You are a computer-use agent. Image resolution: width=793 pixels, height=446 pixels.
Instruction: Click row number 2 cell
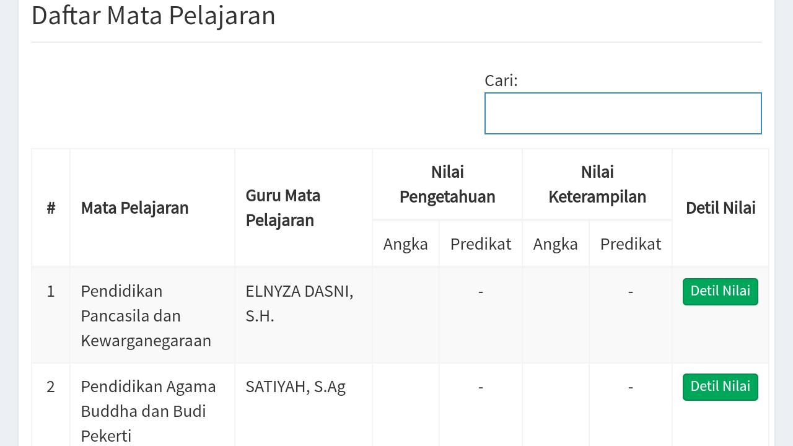pos(51,387)
